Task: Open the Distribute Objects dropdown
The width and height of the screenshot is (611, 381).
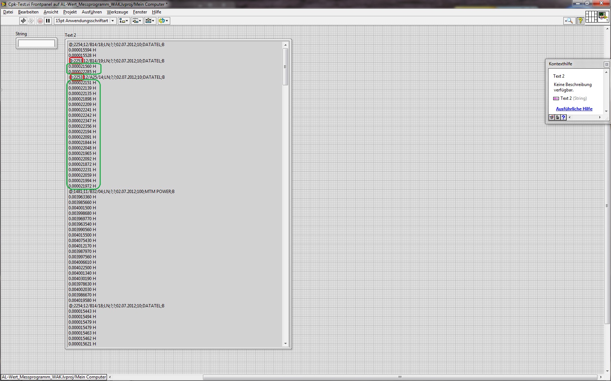Action: (137, 21)
